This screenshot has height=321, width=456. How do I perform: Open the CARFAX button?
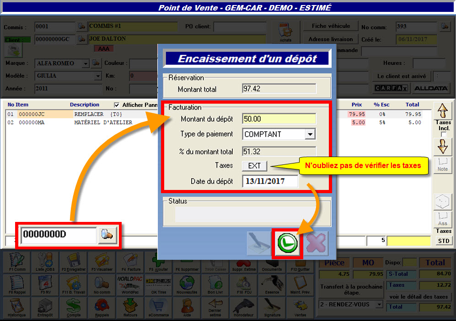(391, 88)
